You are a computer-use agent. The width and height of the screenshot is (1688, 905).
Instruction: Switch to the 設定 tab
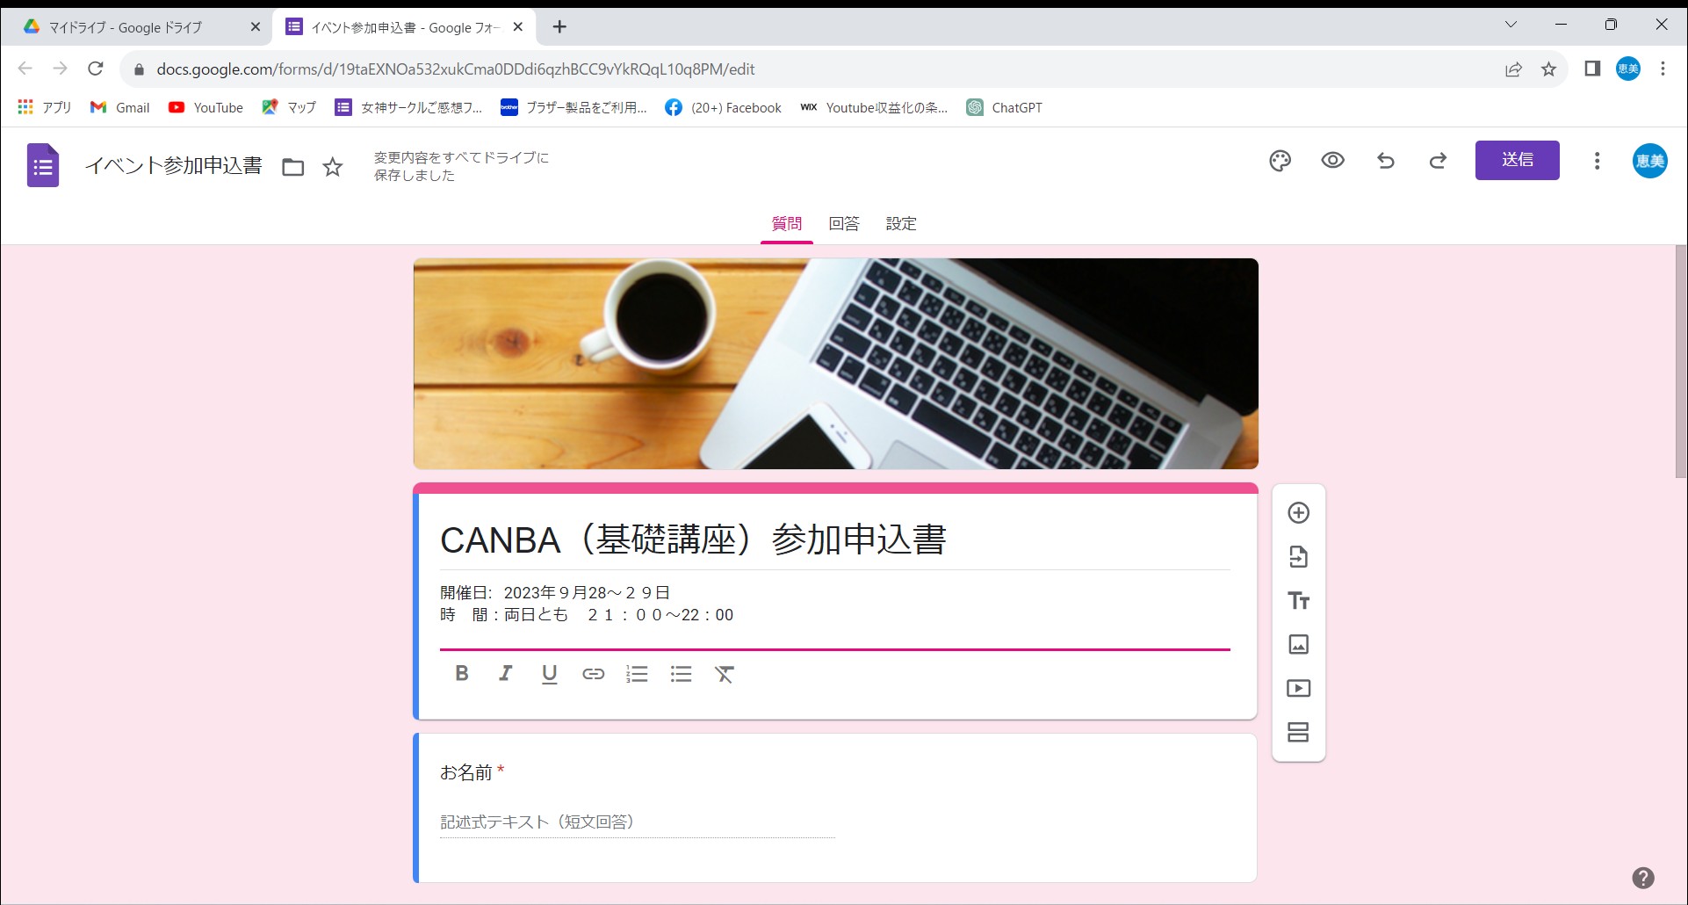[x=901, y=224]
